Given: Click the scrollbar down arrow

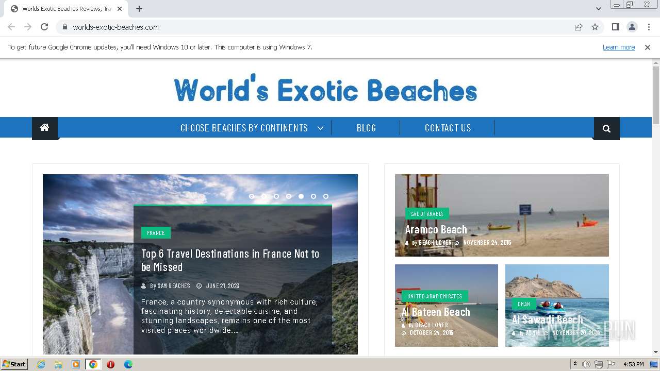Looking at the screenshot, I should tap(656, 352).
